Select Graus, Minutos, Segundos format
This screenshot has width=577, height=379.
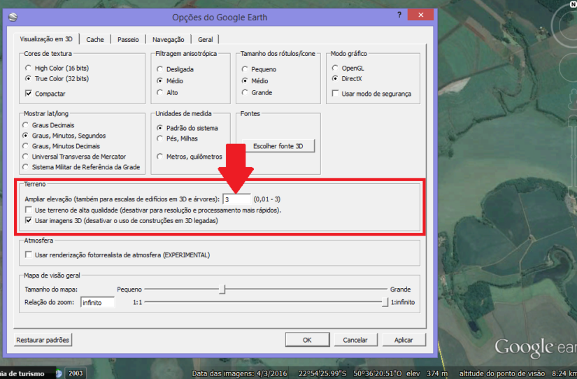pos(64,136)
